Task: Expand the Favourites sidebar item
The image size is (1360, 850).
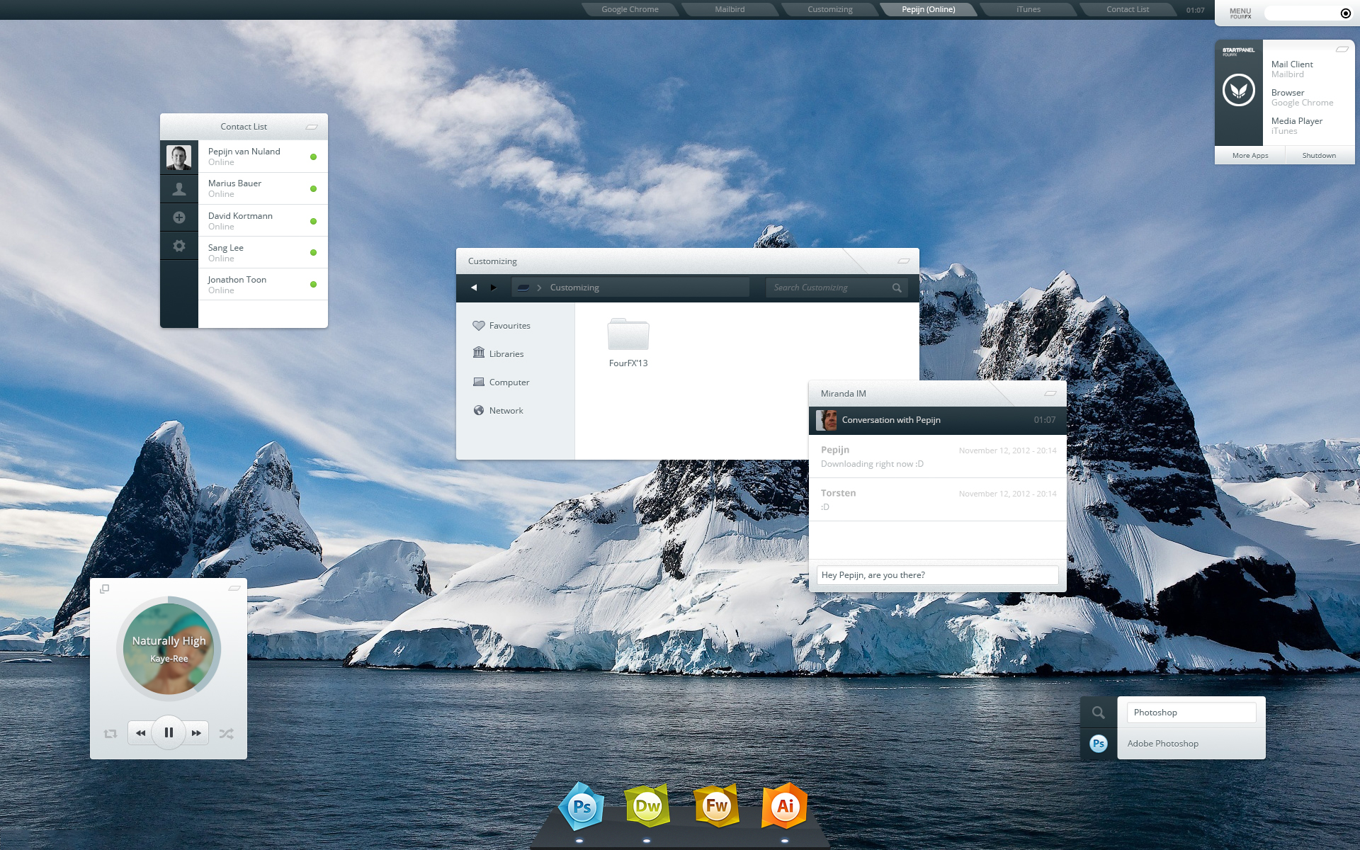Action: click(x=501, y=326)
